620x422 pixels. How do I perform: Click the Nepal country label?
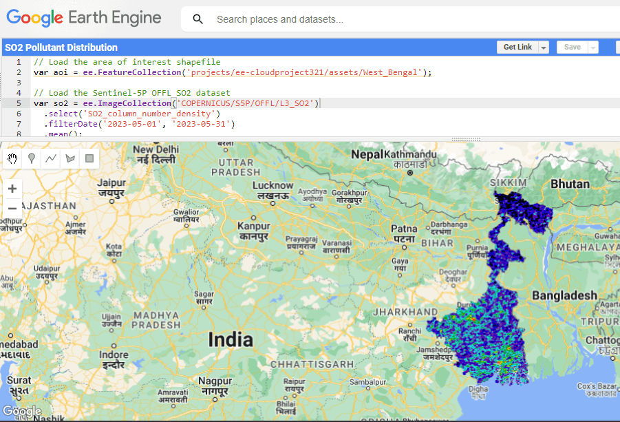pos(367,155)
